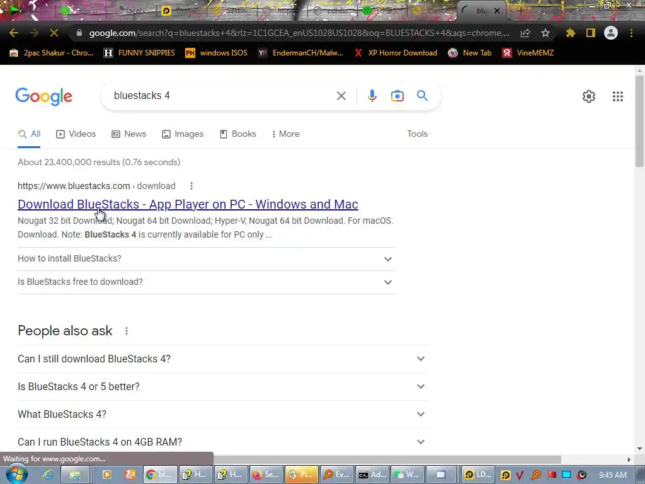Open Chrome's three-dot menu
Image resolution: width=645 pixels, height=484 pixels.
(x=631, y=33)
